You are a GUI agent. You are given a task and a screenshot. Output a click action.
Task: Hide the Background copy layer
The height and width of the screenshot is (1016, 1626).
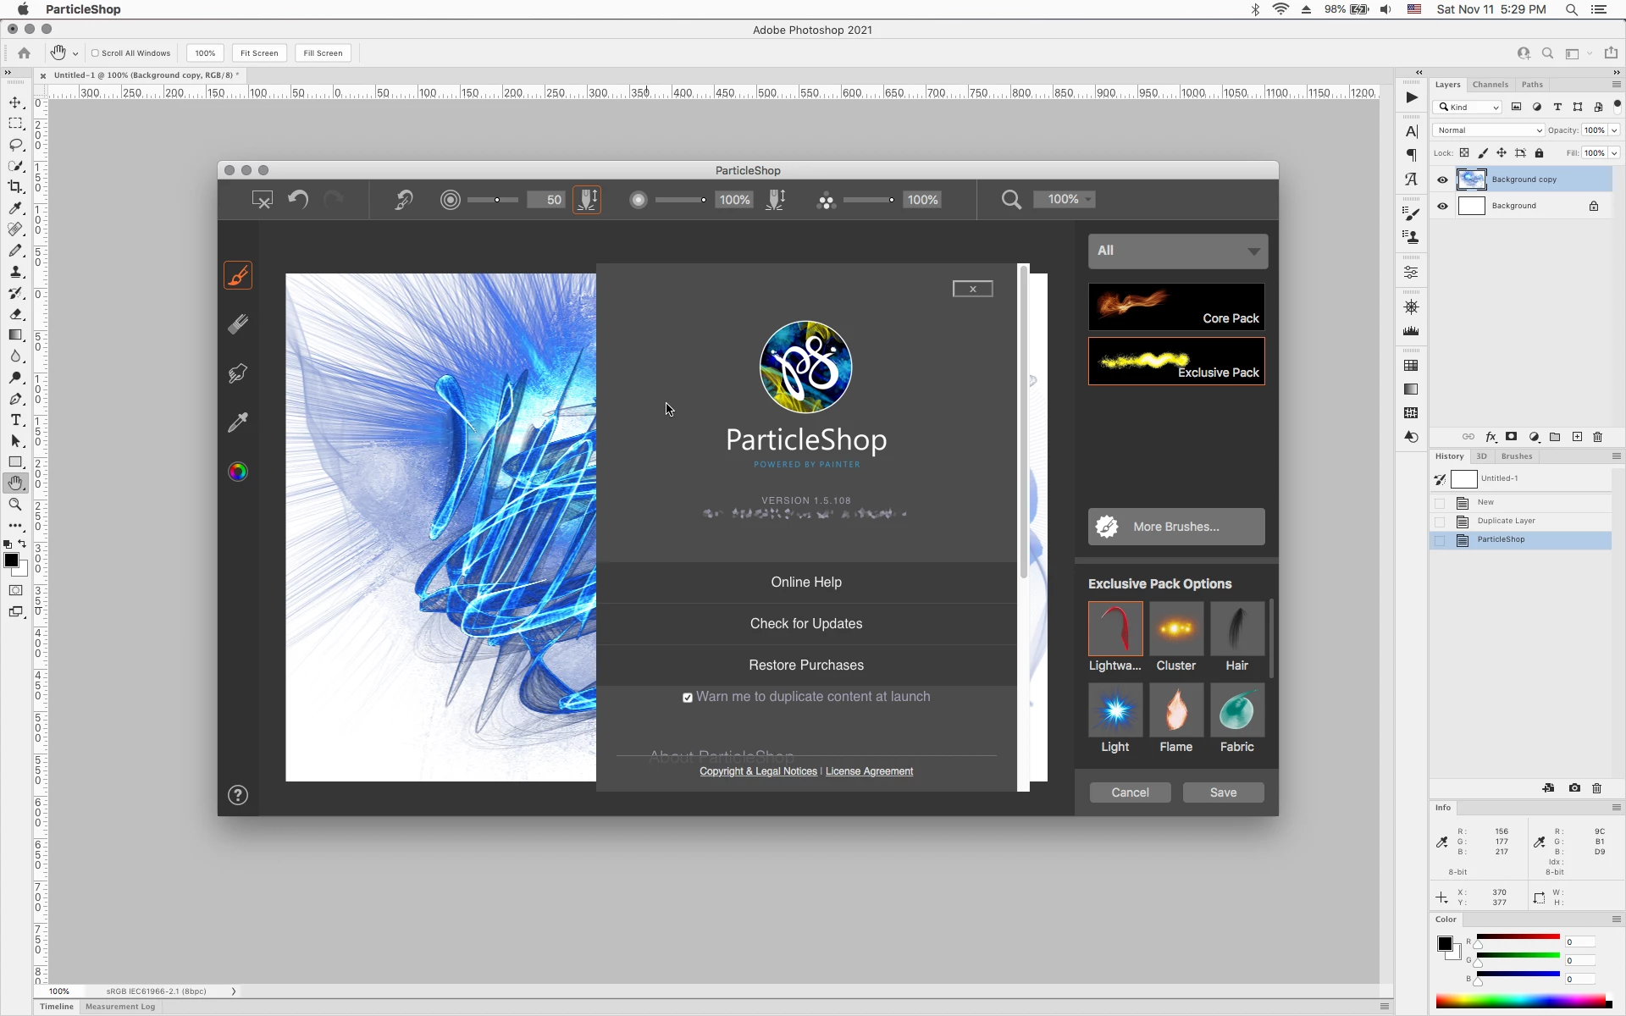click(x=1442, y=179)
